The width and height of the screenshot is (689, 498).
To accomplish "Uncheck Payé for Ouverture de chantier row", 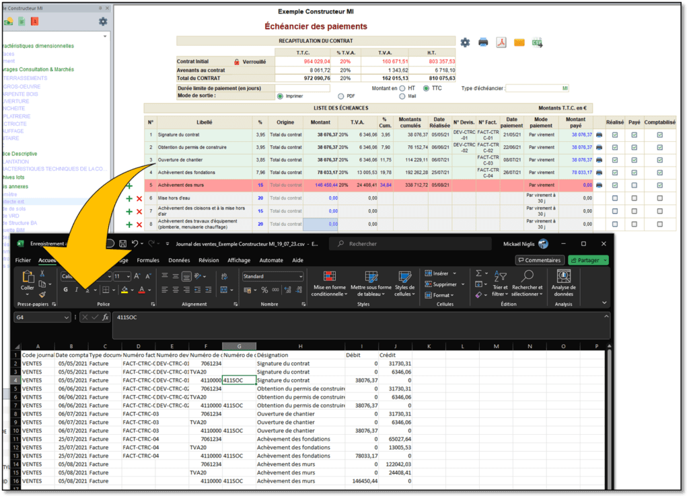I will point(634,160).
